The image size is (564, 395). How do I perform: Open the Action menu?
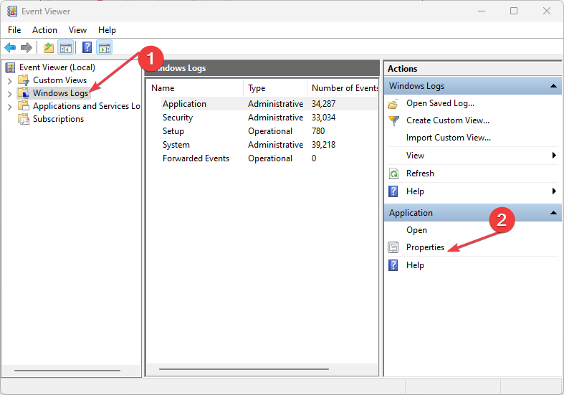(44, 30)
